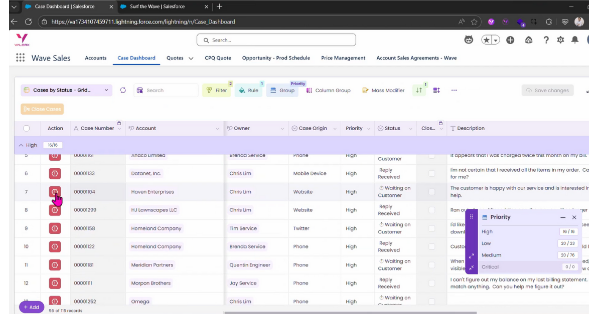Check the closed checkbox for case 00001104
Viewport: 602px width, 314px height.
(x=431, y=192)
